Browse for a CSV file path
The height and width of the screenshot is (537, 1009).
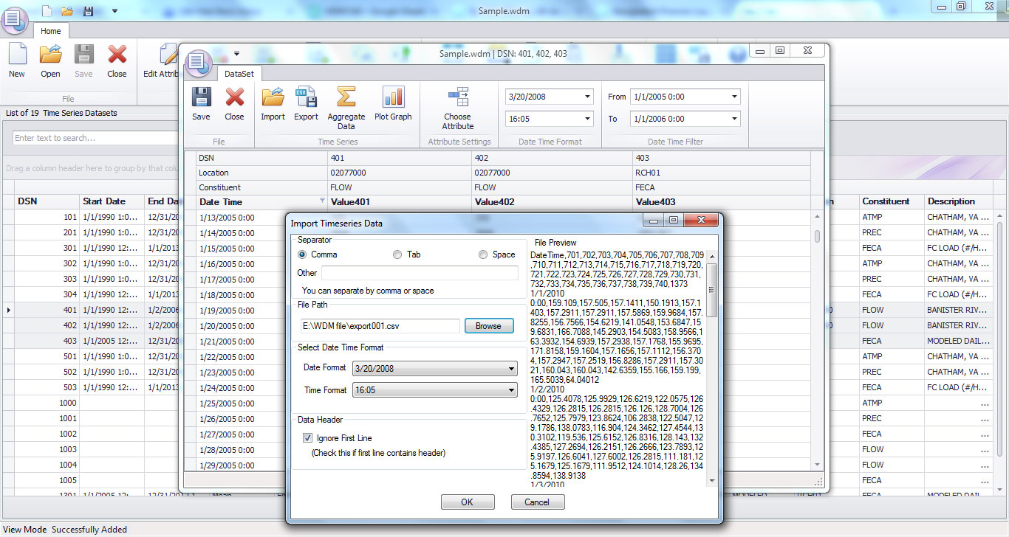coord(489,325)
